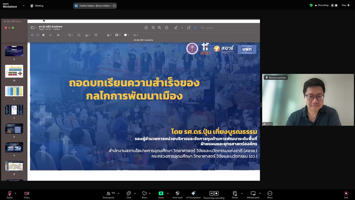Viewport: 355px width, 200px height.
Task: Expand Share options caret
Action: click(168, 193)
